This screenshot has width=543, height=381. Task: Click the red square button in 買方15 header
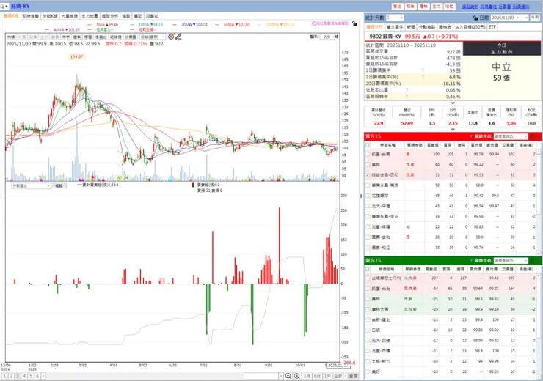pos(532,136)
